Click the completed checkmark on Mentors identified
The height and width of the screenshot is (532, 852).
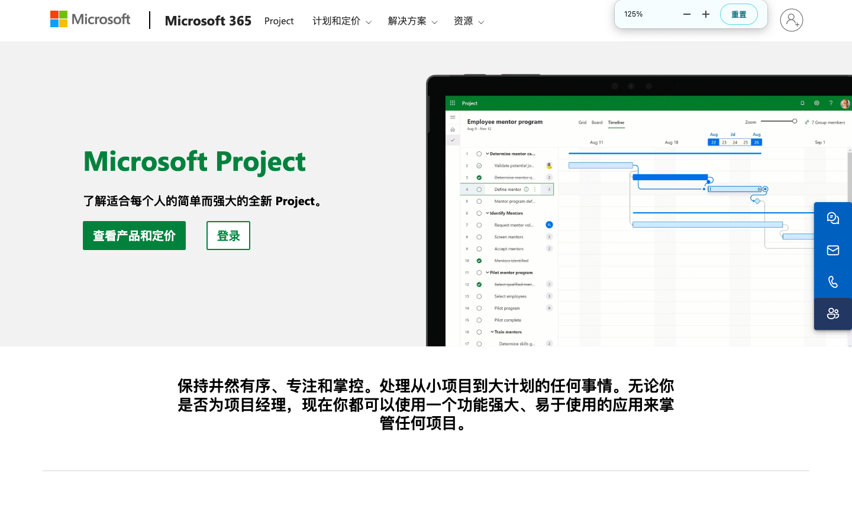pos(479,260)
